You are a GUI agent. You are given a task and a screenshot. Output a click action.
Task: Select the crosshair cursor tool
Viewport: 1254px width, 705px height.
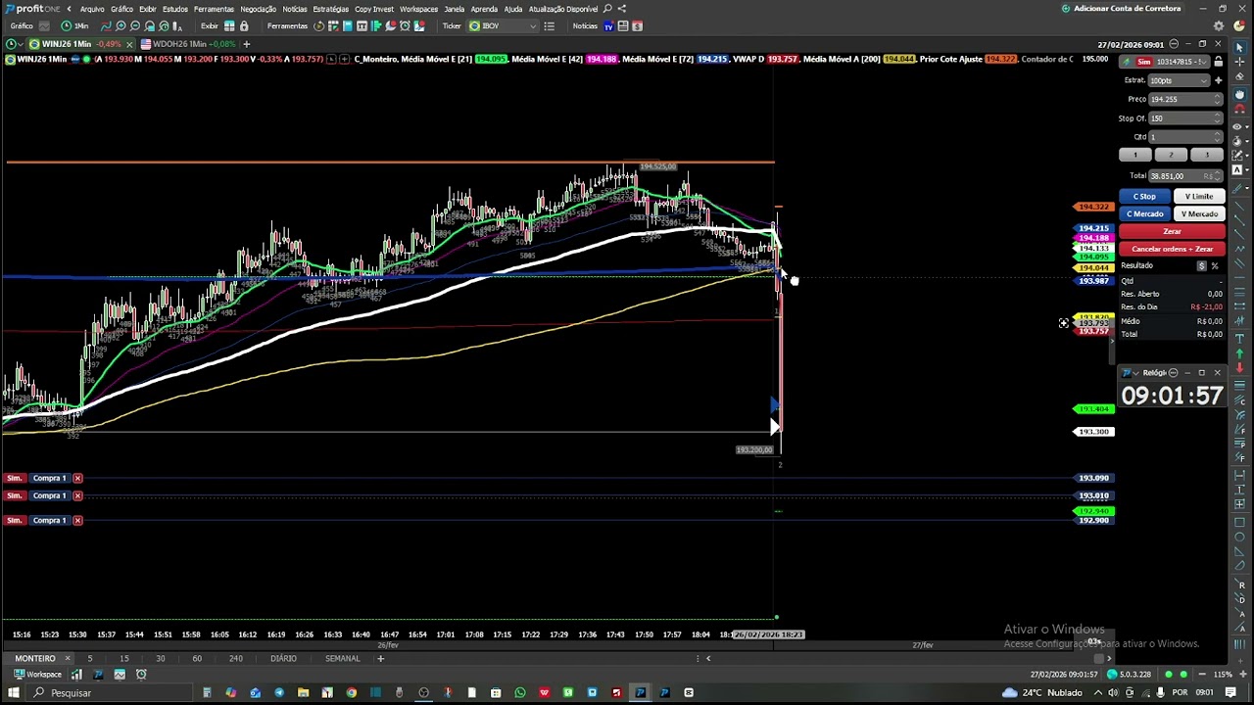tap(1239, 63)
